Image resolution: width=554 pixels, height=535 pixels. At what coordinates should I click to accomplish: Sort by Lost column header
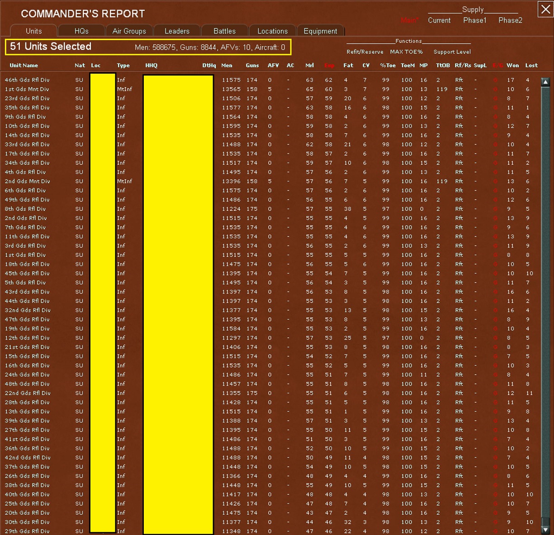[531, 65]
